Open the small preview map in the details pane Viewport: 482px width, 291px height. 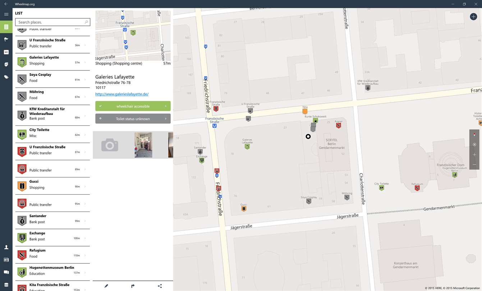[133, 35]
